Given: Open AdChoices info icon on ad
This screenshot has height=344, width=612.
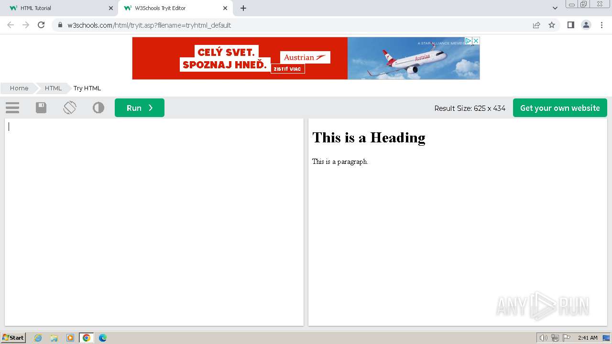Looking at the screenshot, I should (x=469, y=41).
